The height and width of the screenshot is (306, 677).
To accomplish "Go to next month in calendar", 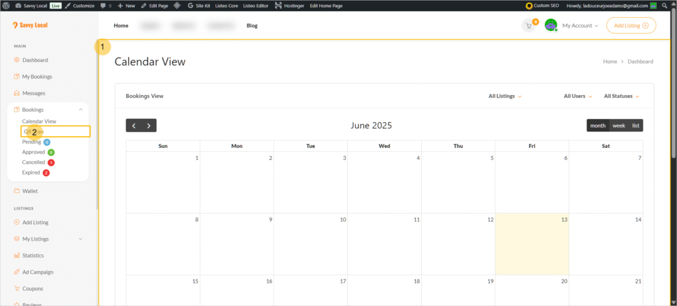I will 149,126.
